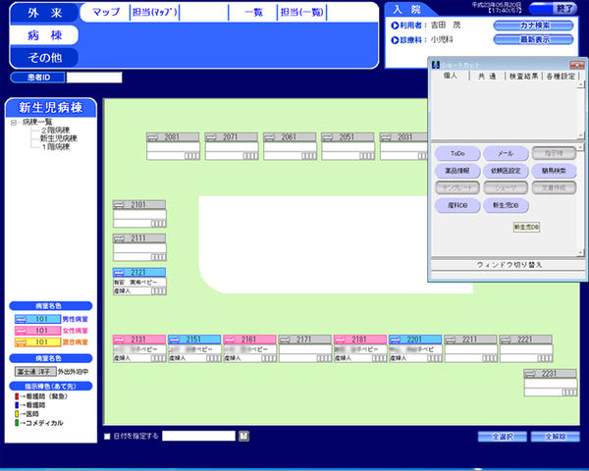Viewport: 589px width, 471px height.
Task: Click the 全選択 button
Action: click(x=503, y=437)
